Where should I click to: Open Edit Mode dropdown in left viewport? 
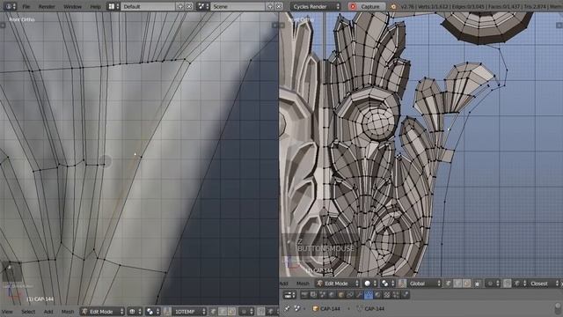click(x=102, y=311)
